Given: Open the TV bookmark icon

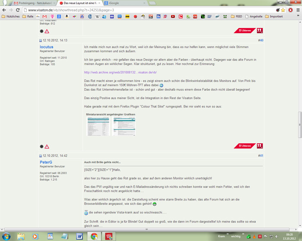Looking at the screenshot, I should 158,16.
